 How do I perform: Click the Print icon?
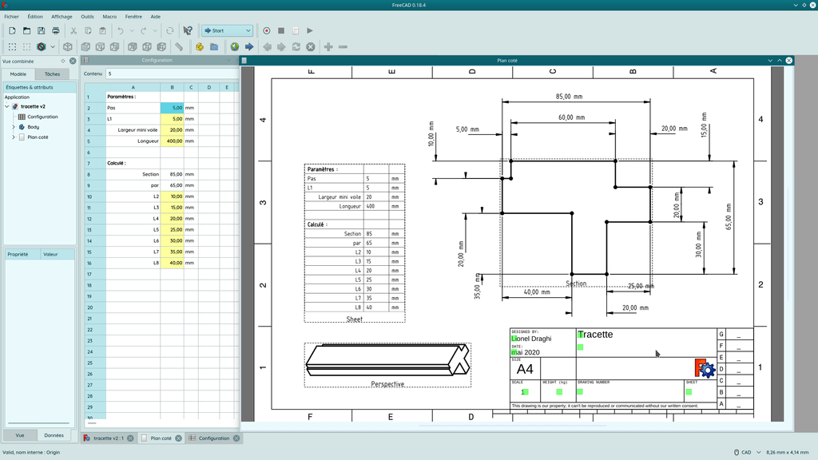coord(55,31)
